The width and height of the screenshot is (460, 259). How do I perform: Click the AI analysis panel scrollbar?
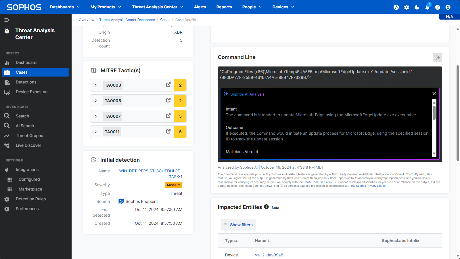tap(434, 113)
